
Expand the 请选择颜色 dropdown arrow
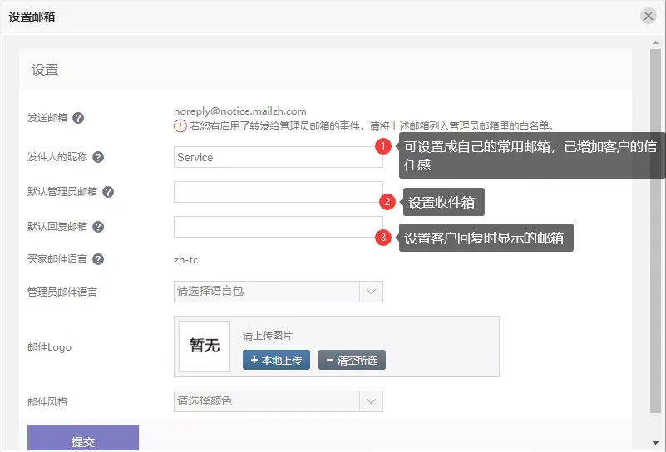coord(371,401)
